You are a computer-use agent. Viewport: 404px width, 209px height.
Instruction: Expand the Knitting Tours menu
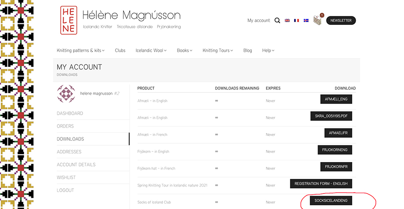[218, 51]
